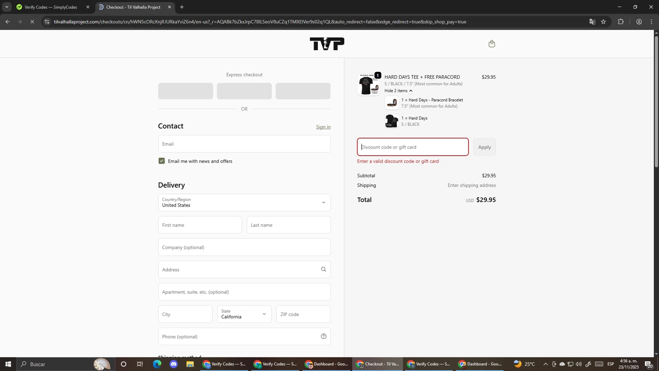Screen dimensions: 659x371
Task: Open new browser tab plus button
Action: (182, 7)
